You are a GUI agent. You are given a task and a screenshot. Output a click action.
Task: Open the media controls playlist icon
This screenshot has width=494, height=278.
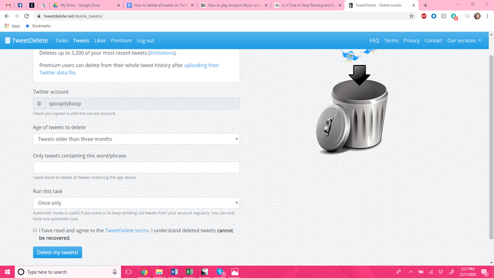pyautogui.click(x=467, y=16)
